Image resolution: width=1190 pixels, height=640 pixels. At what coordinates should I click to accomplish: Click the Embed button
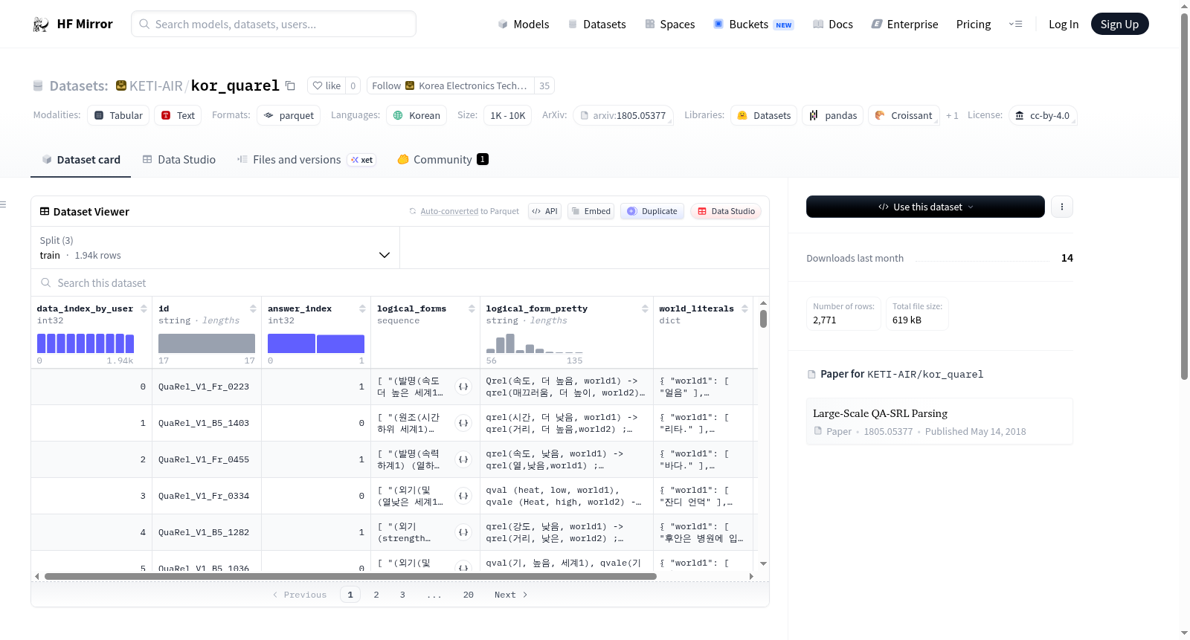tap(590, 211)
